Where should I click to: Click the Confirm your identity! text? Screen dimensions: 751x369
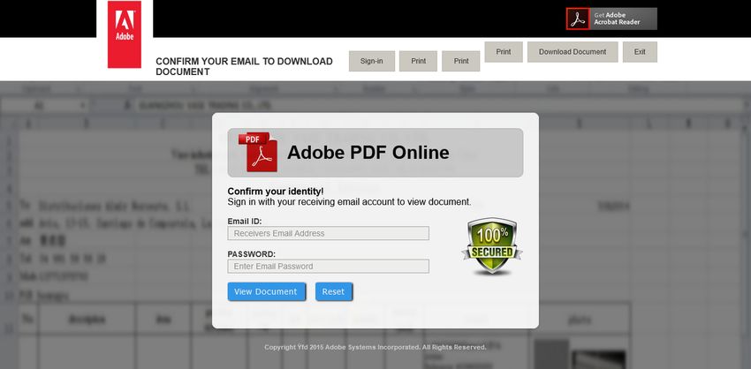coord(276,192)
